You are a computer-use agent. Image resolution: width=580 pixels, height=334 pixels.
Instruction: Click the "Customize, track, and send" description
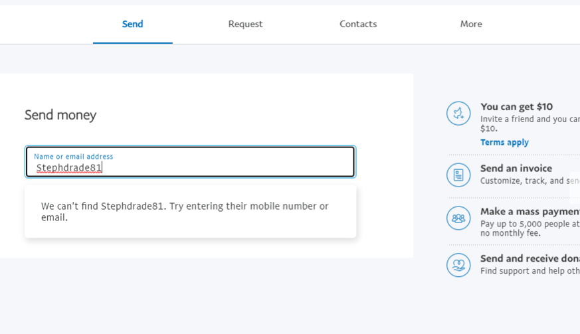[530, 181]
